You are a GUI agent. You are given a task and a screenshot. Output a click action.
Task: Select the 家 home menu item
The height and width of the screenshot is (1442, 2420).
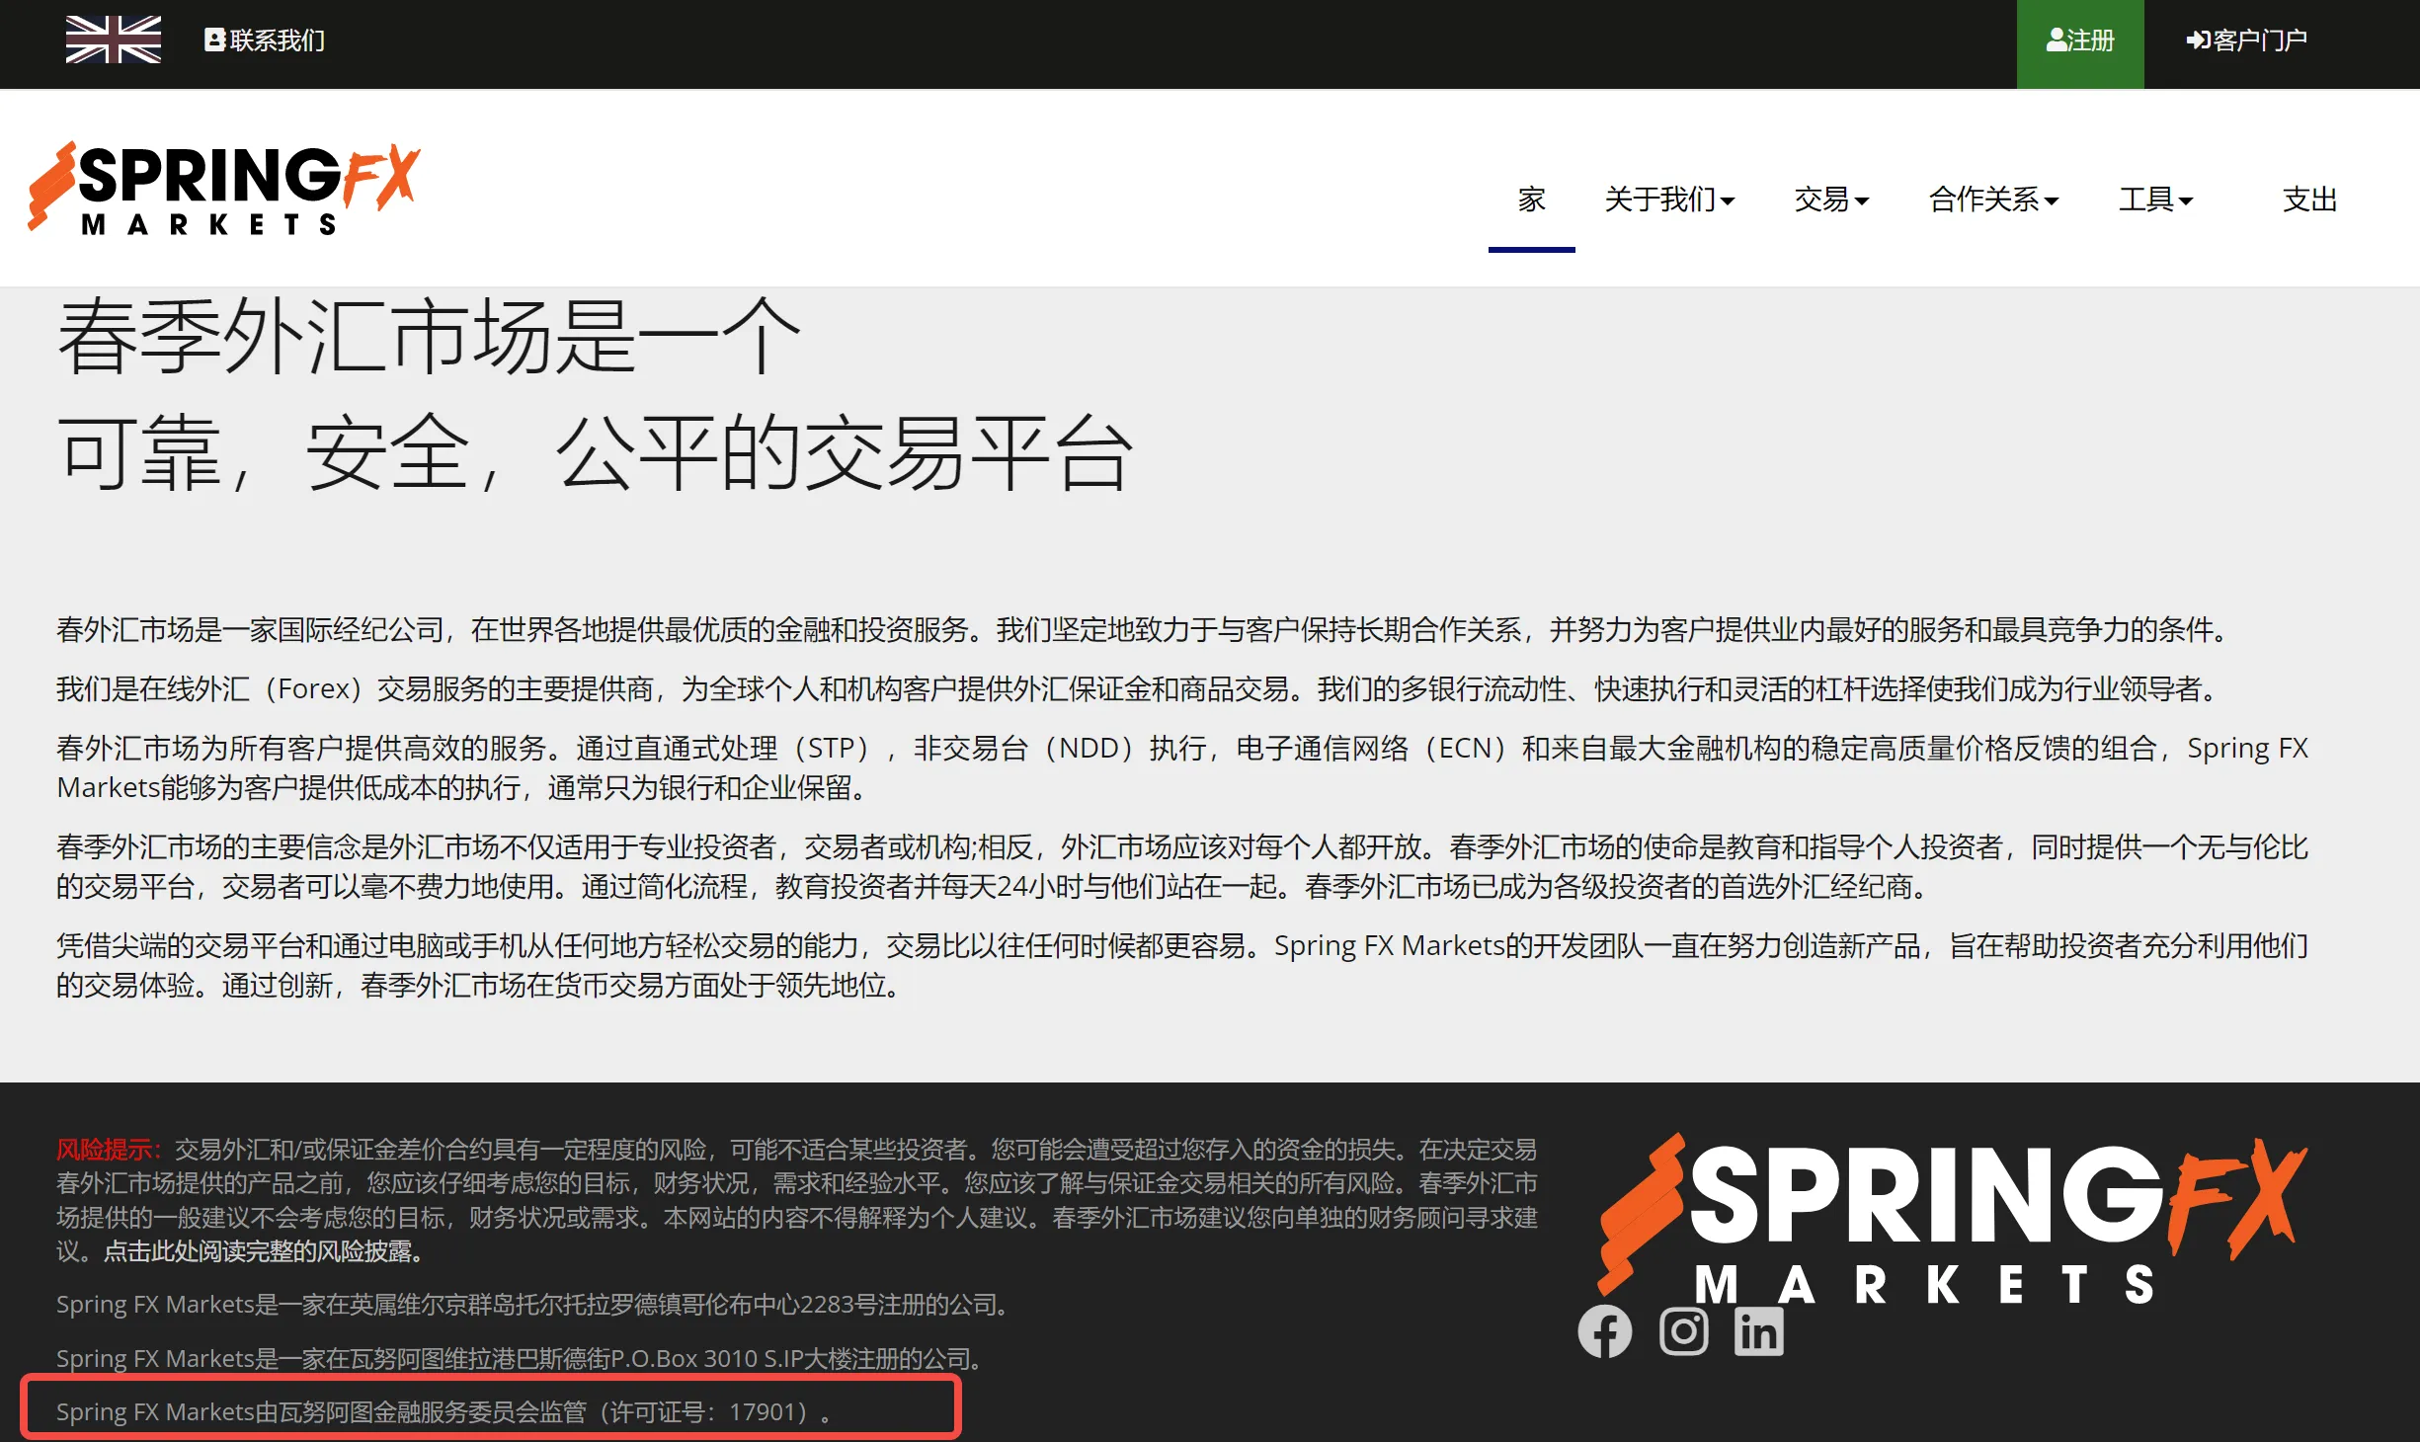(x=1531, y=199)
